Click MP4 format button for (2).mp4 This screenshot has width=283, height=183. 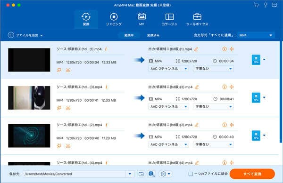click(x=256, y=135)
